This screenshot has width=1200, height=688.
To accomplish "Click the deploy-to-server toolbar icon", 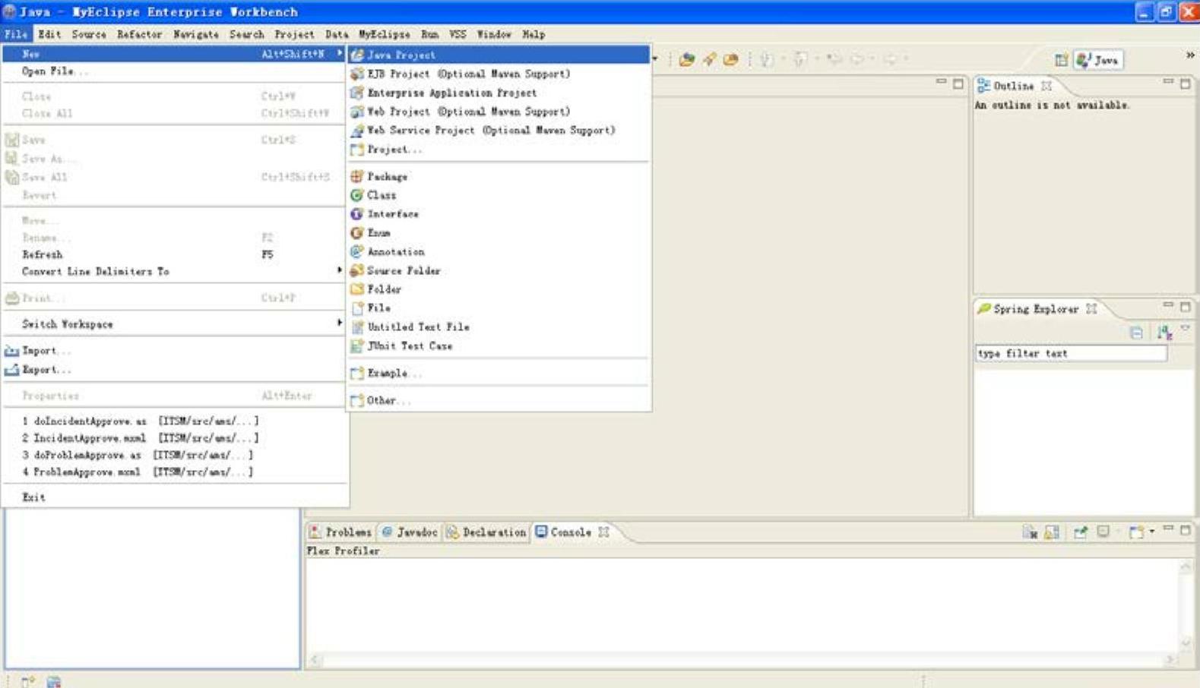I will tap(687, 59).
